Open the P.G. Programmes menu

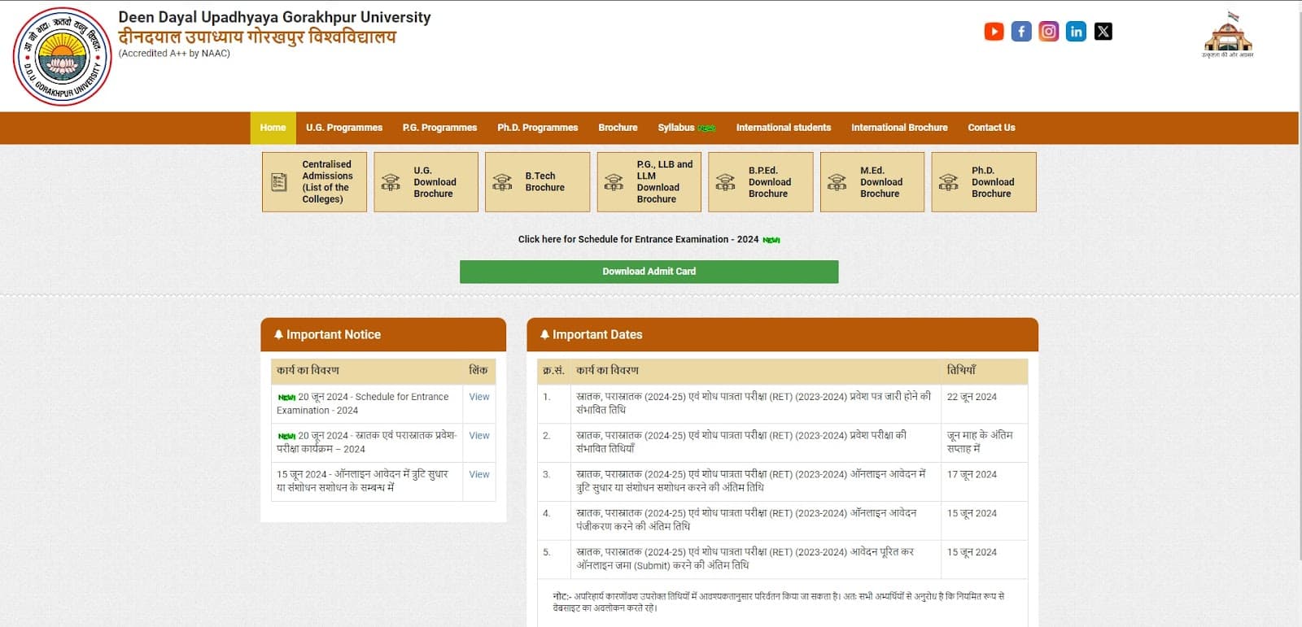coord(439,128)
